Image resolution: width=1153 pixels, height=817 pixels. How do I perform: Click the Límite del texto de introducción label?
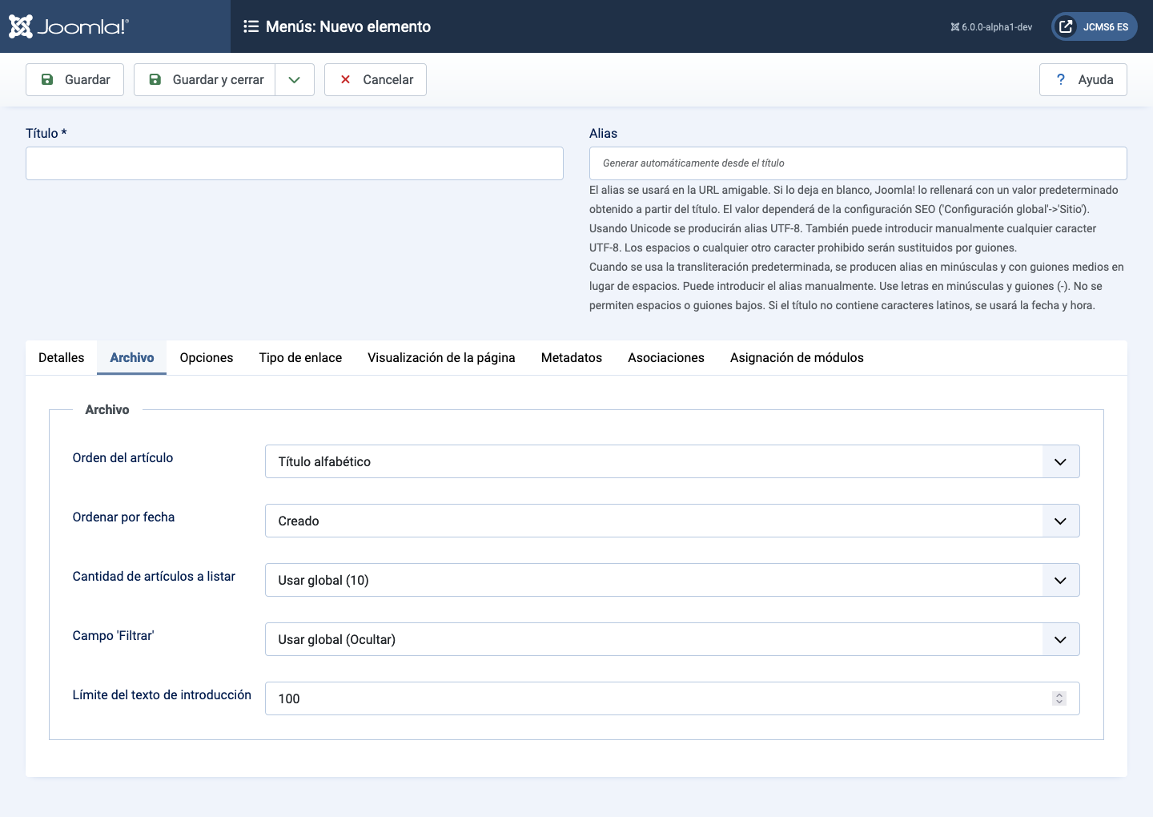[x=162, y=694]
